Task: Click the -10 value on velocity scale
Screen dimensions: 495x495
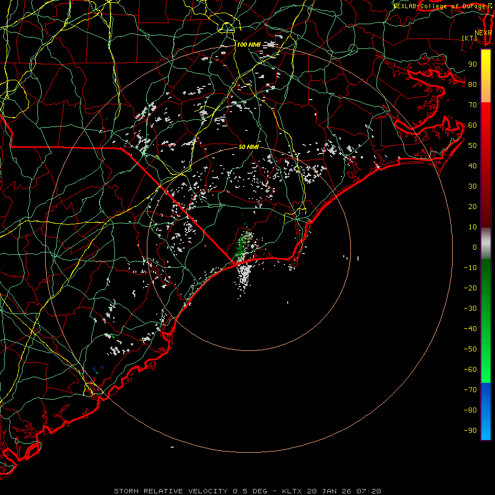Action: 470,268
